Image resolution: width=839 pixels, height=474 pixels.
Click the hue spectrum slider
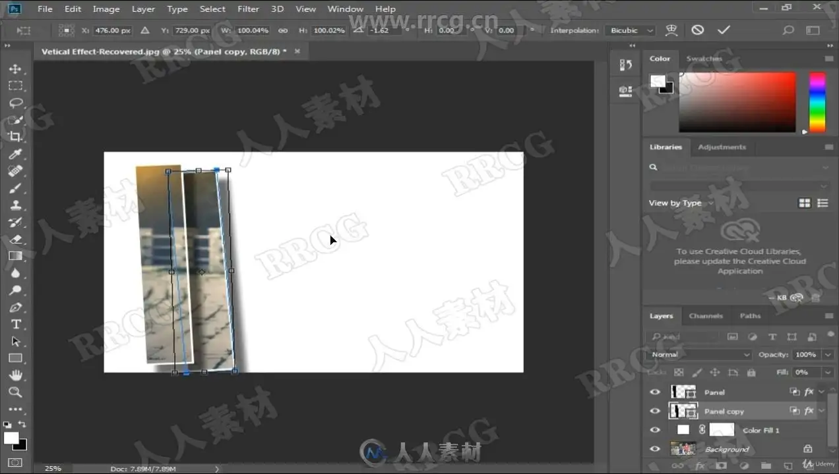817,102
